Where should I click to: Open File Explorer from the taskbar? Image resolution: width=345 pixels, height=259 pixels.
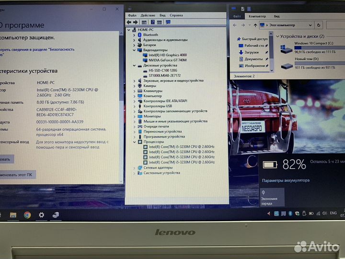click(13, 215)
